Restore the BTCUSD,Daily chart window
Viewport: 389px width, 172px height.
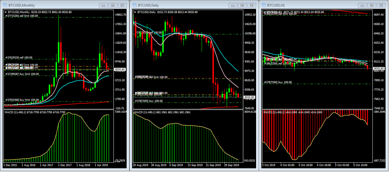point(242,5)
